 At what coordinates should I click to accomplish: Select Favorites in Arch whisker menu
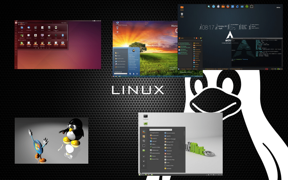pyautogui.click(x=196, y=43)
